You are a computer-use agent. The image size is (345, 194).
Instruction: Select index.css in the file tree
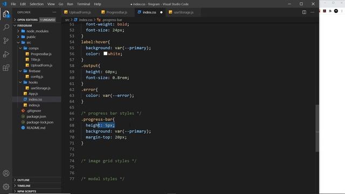tap(36, 99)
